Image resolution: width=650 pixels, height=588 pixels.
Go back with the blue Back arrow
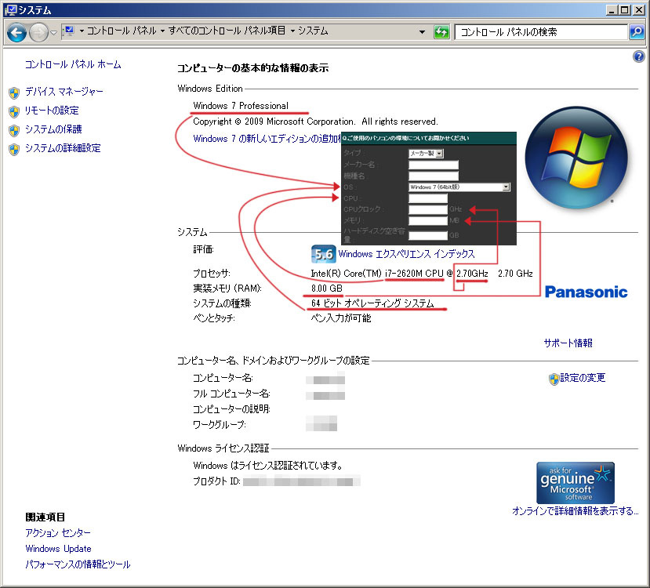tap(17, 32)
